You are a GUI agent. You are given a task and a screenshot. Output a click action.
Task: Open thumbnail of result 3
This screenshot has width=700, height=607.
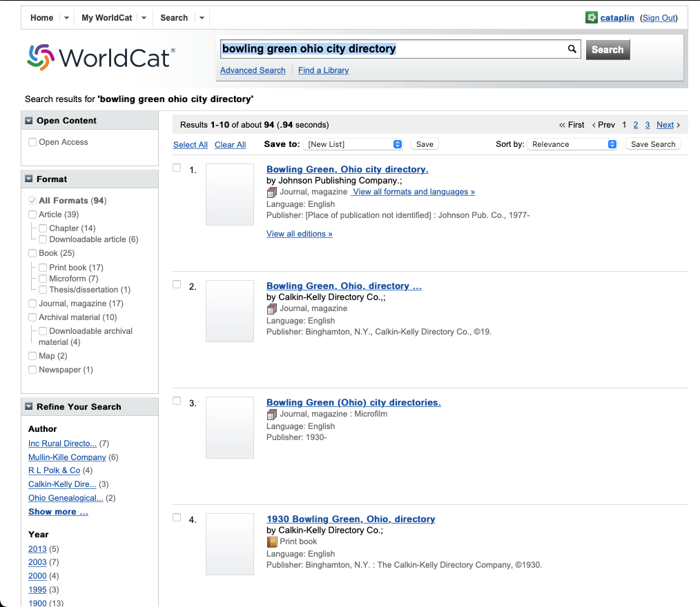(x=230, y=428)
